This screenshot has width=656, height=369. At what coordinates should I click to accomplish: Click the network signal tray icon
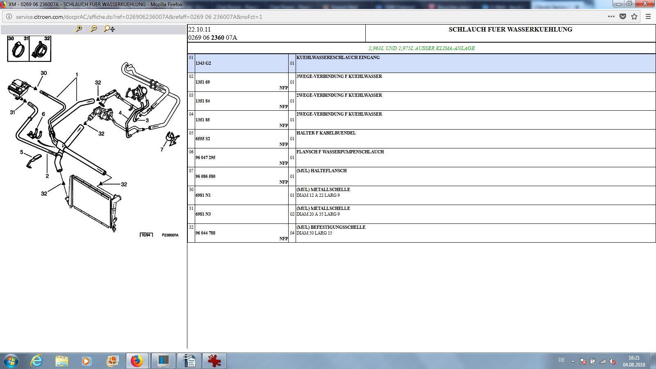pyautogui.click(x=603, y=361)
